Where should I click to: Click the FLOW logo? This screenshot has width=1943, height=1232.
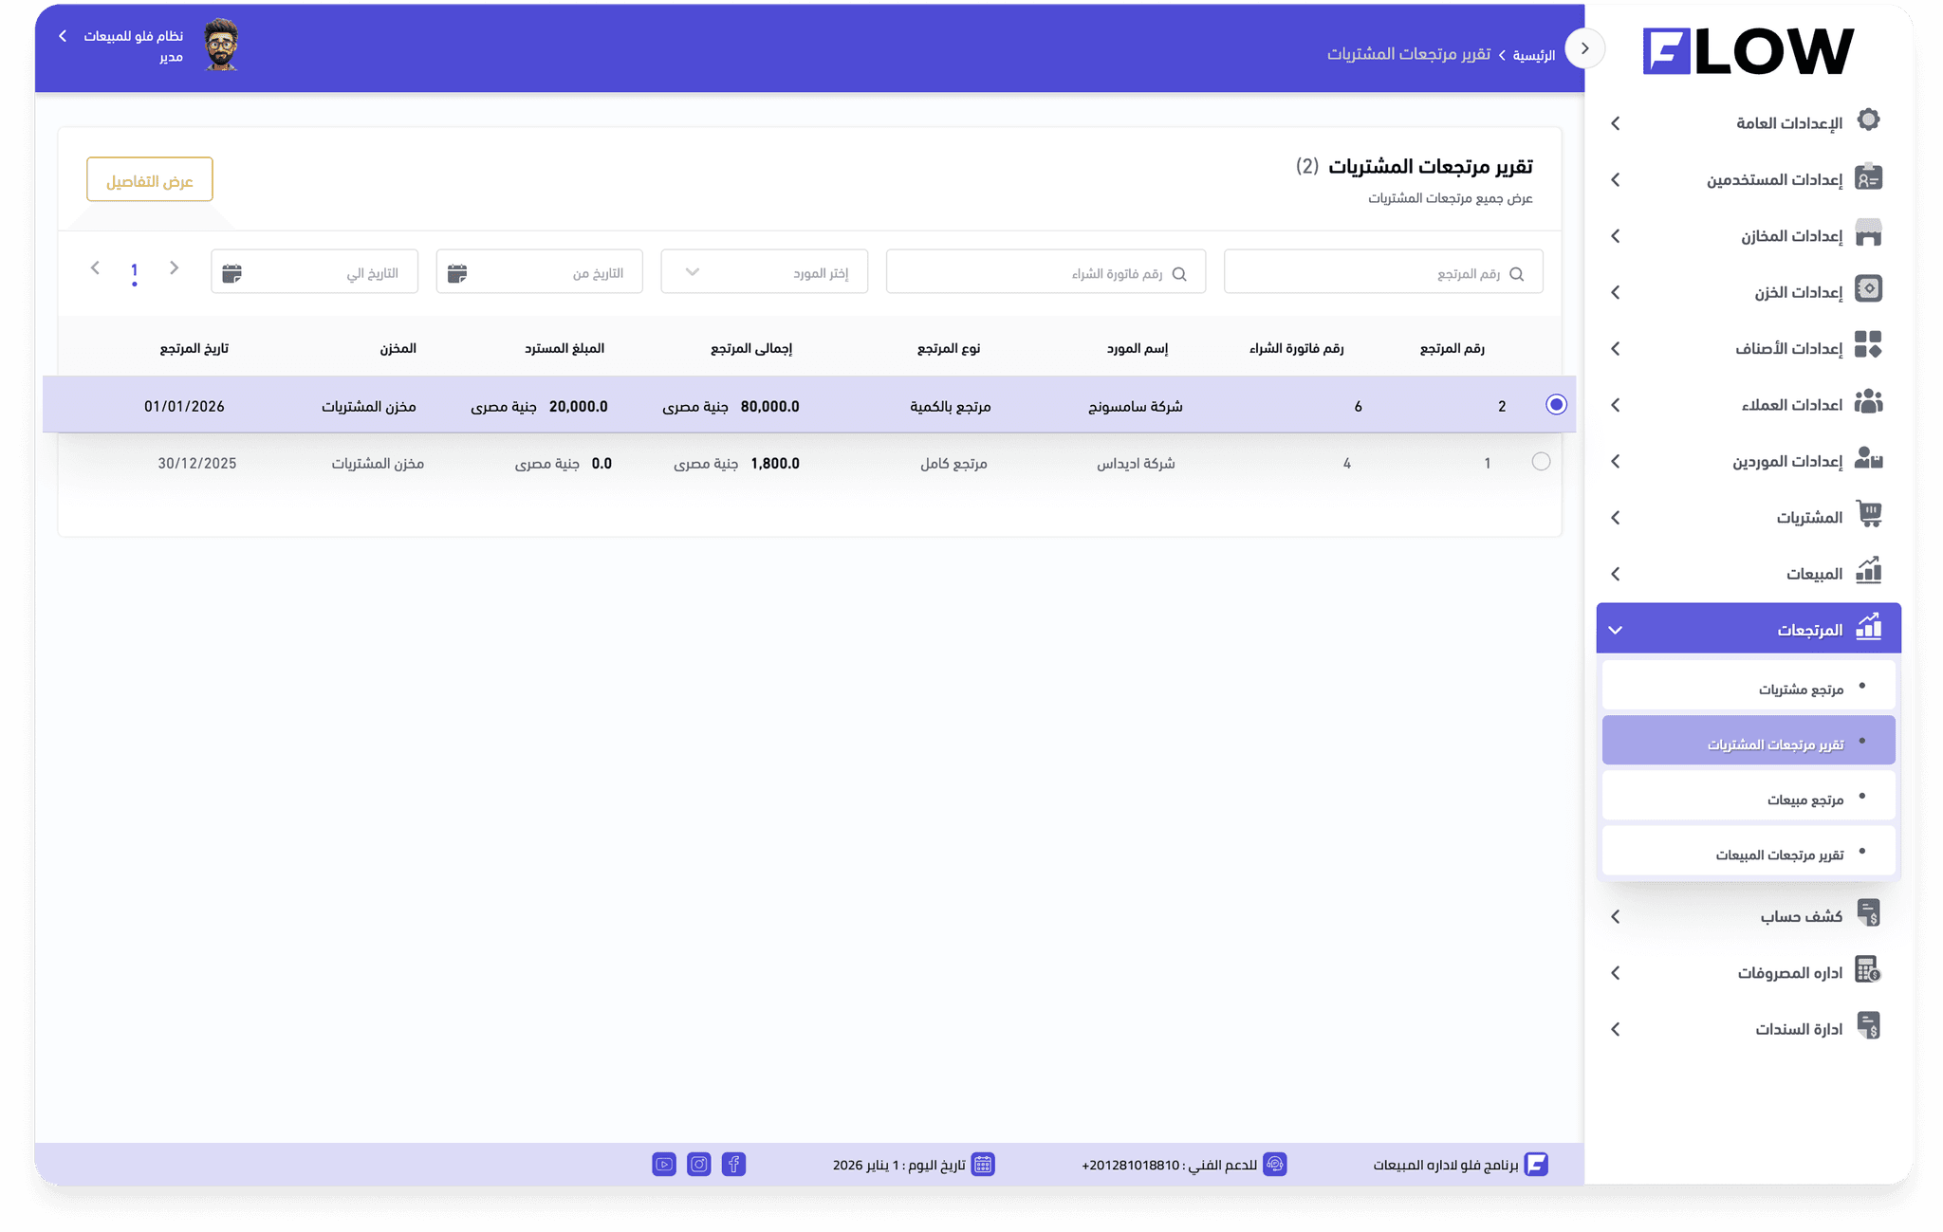click(1748, 51)
